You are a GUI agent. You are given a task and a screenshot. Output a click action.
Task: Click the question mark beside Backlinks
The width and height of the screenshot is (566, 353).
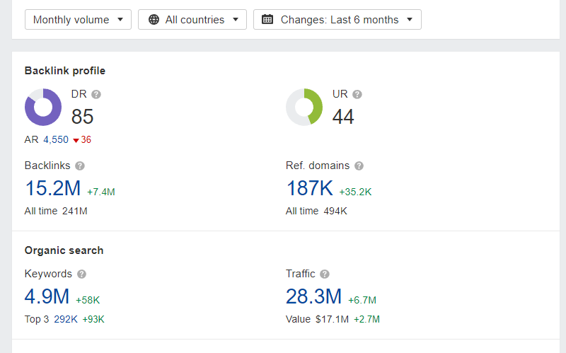80,166
